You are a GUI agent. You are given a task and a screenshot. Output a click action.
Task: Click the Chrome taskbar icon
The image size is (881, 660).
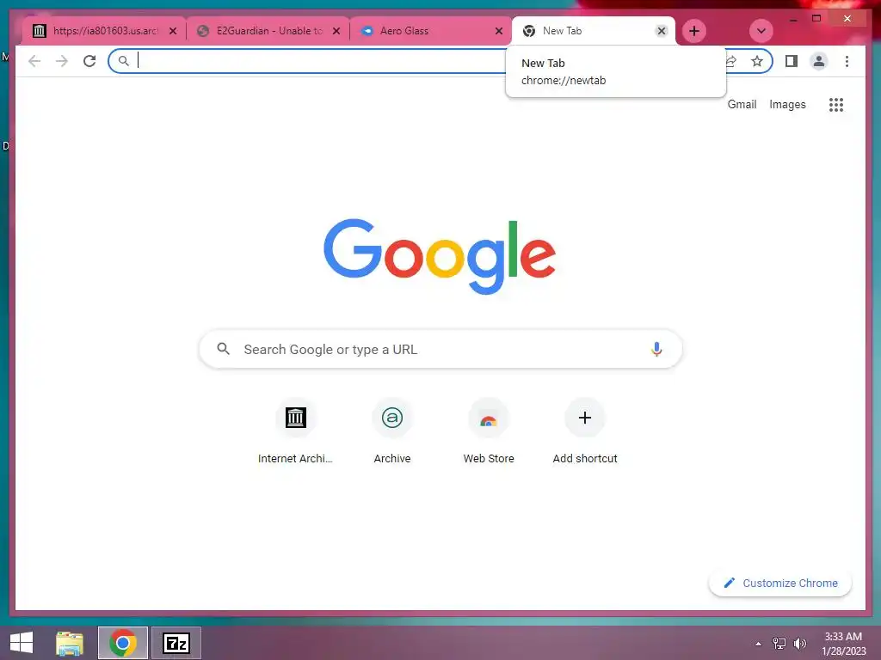pyautogui.click(x=122, y=643)
